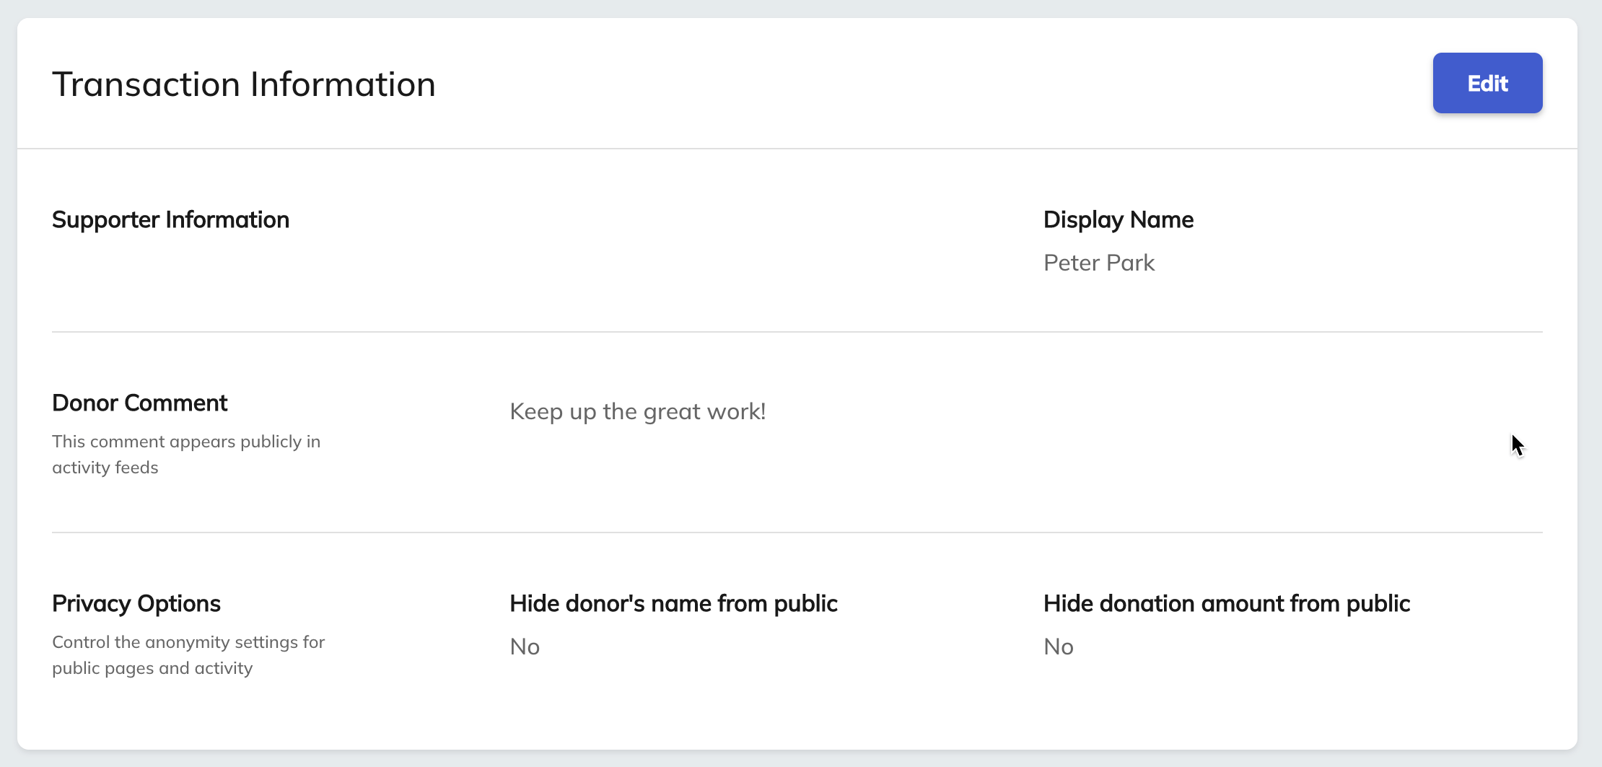The width and height of the screenshot is (1602, 767).
Task: Click the Privacy Options section label
Action: [x=136, y=603]
